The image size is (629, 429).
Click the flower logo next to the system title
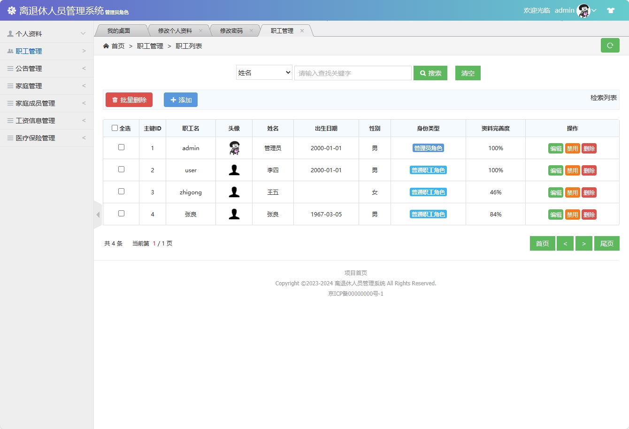coord(12,9)
